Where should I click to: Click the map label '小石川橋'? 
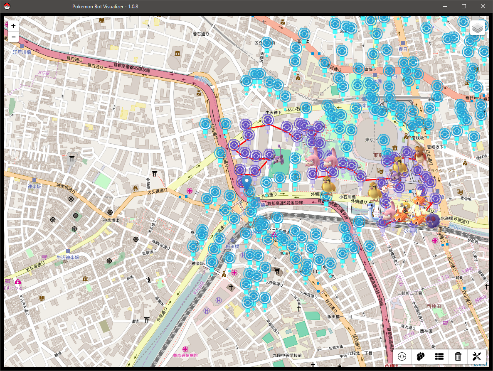pos(347,197)
